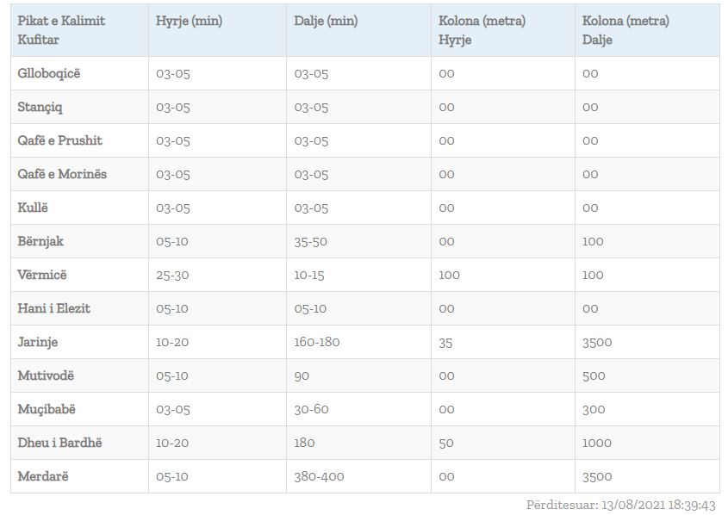Click the Kullë border crossing name
Image resolution: width=728 pixels, height=515 pixels.
click(34, 208)
